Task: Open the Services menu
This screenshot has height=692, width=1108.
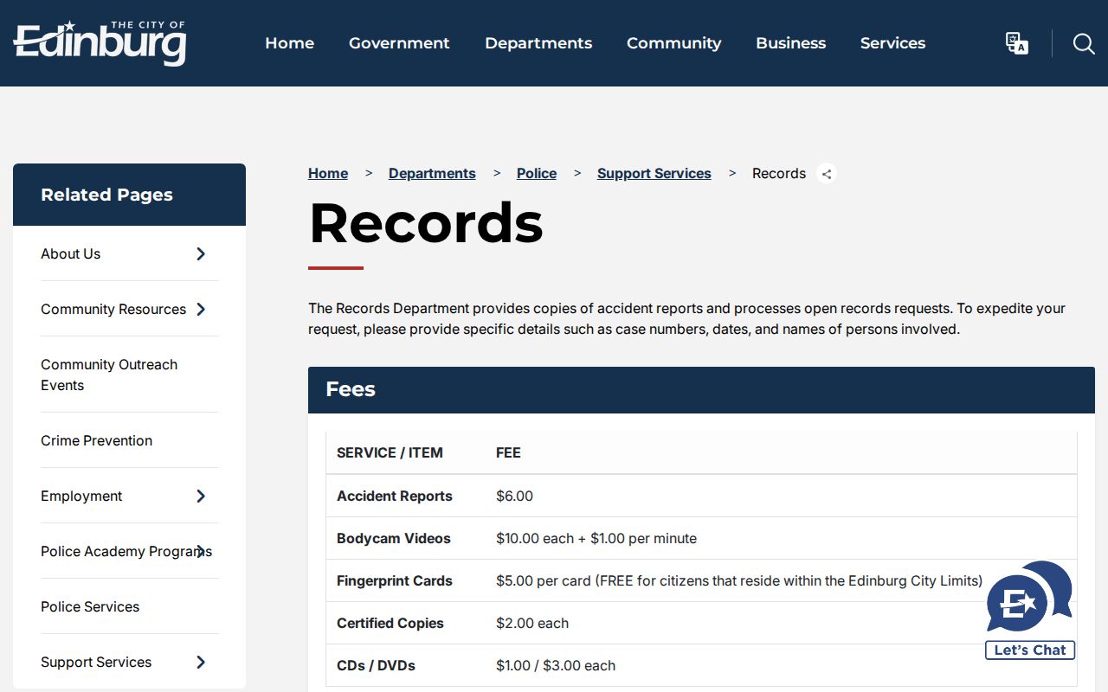Action: tap(892, 43)
